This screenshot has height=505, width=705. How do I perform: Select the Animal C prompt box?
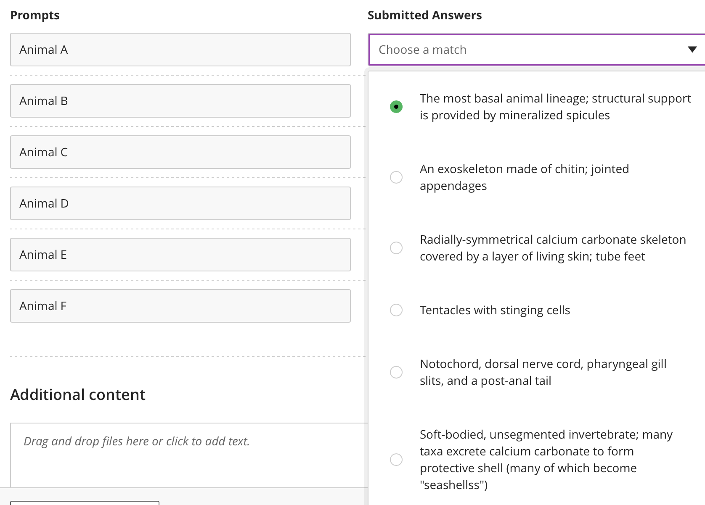(180, 152)
